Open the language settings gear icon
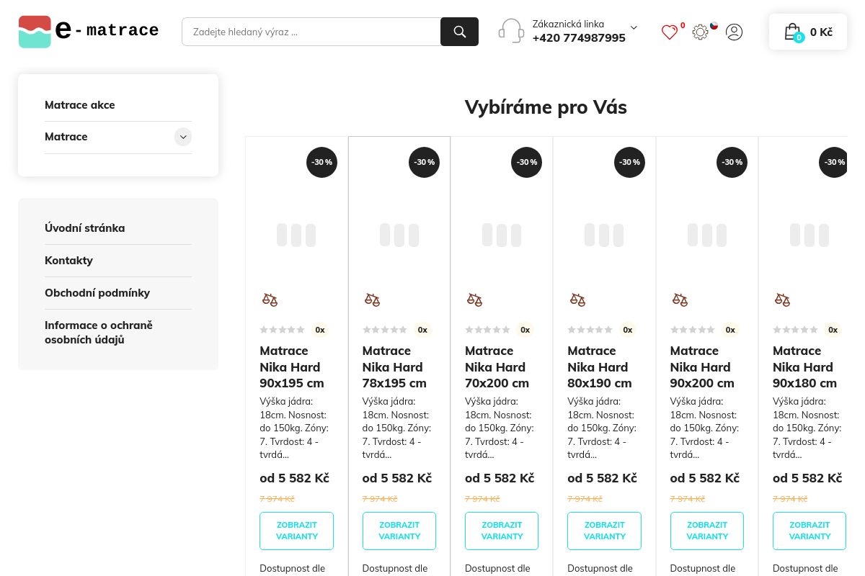The width and height of the screenshot is (865, 576). point(700,32)
